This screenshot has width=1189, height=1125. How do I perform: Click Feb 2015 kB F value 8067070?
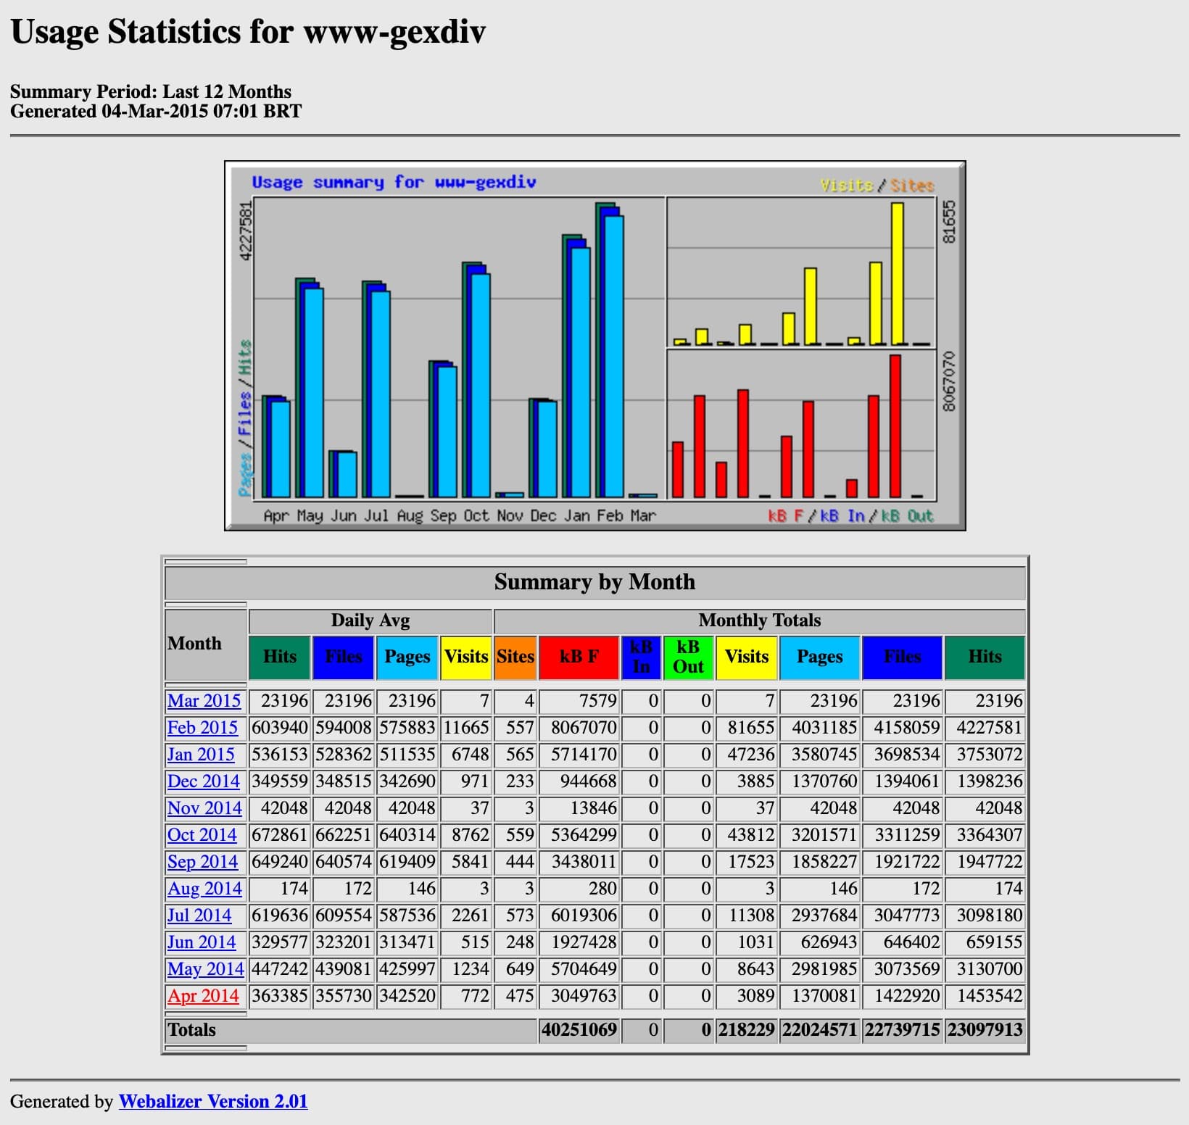[x=584, y=728]
